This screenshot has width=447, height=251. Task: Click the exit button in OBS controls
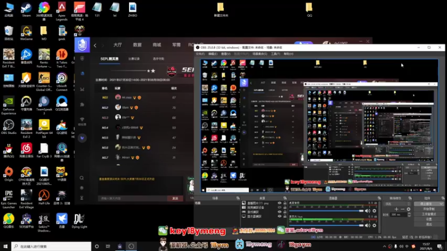pyautogui.click(x=429, y=224)
